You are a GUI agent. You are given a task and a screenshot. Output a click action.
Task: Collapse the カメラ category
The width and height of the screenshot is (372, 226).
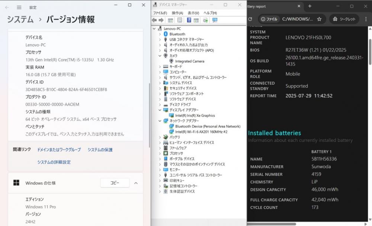160,55
